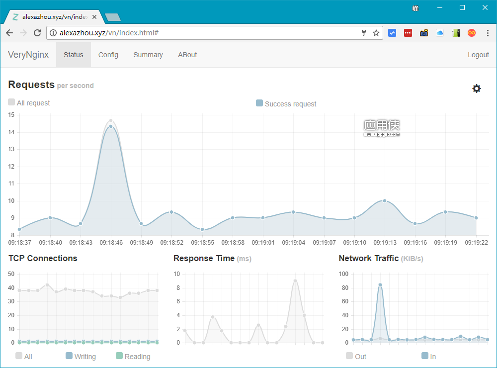Open the saved password key icon
This screenshot has width=497, height=368.
coord(364,33)
